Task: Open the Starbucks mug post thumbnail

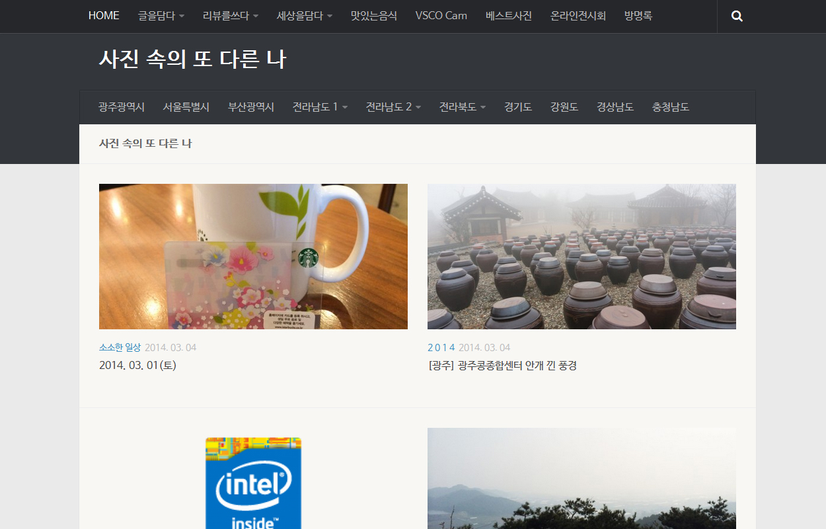Action: [x=253, y=257]
